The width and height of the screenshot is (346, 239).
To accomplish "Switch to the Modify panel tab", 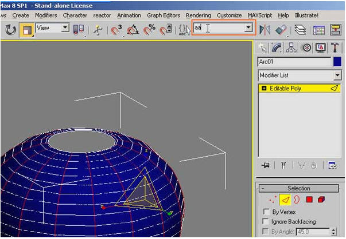I will click(277, 47).
